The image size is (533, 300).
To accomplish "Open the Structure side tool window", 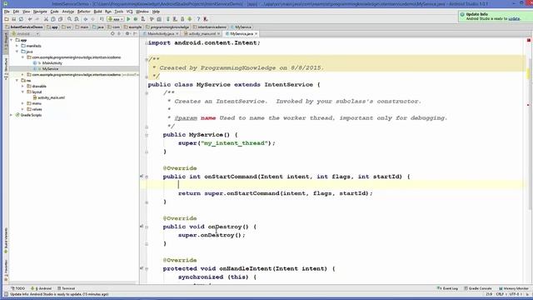I will pos(6,69).
